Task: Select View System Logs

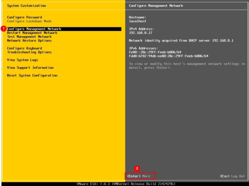Action: tap(23, 60)
